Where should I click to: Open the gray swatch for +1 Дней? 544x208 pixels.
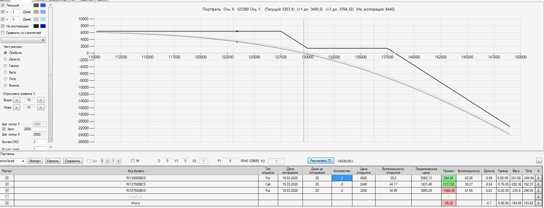tap(36, 12)
